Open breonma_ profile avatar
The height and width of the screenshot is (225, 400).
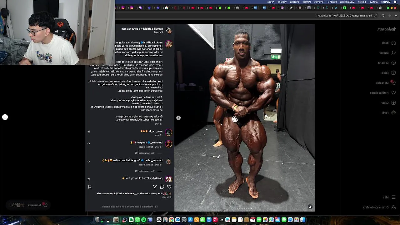tap(168, 144)
